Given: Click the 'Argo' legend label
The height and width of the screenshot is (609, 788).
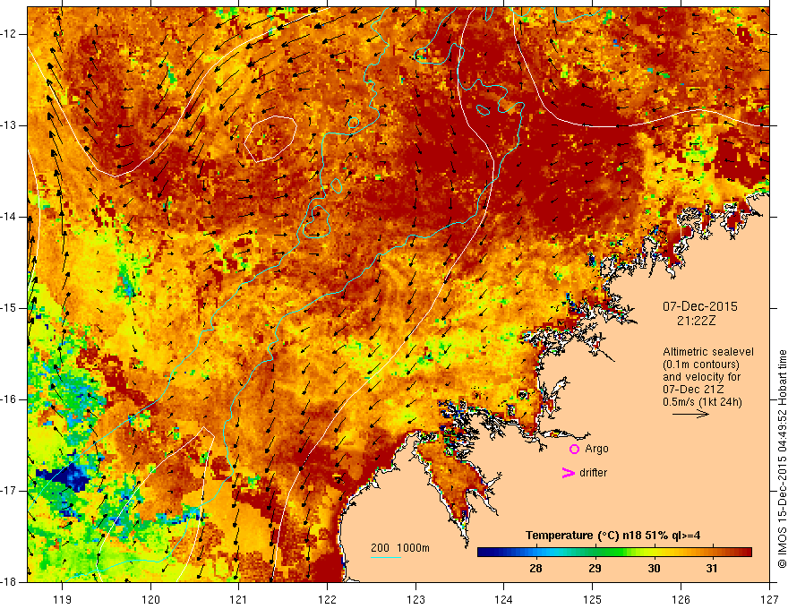Looking at the screenshot, I should (596, 449).
